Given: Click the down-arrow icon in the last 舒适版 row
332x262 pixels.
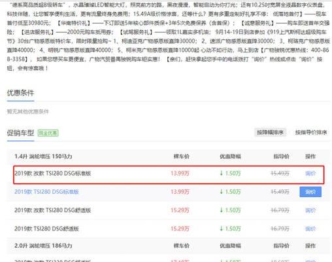Looking at the screenshot, I should tap(222, 229).
